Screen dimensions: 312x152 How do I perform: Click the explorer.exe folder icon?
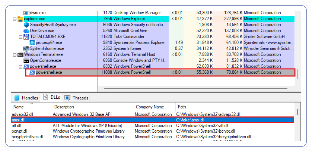(x=20, y=19)
